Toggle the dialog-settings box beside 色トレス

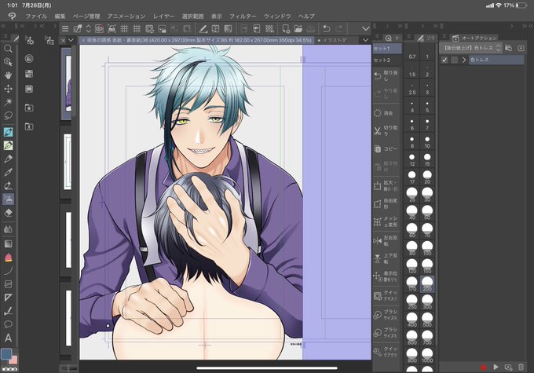455,60
